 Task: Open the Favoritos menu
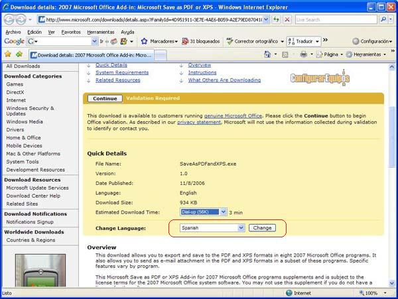[x=71, y=32]
